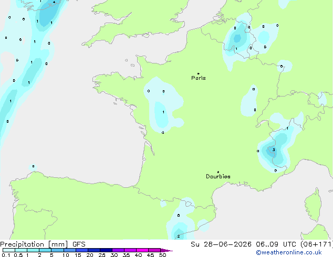333x257 pixels.
Task: Click the Paris city label
Action: pos(199,78)
